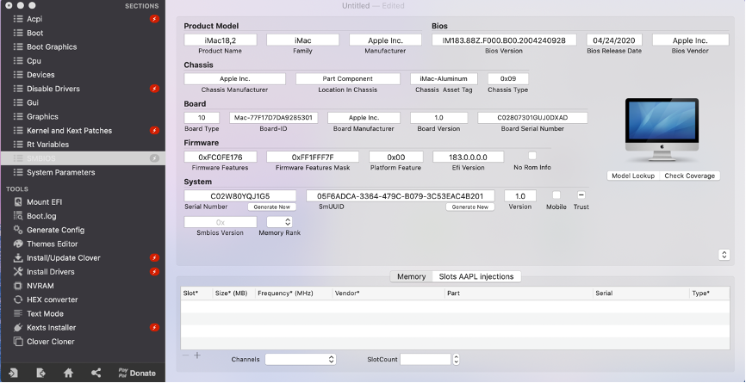Click the PayPal Donate button
The width and height of the screenshot is (746, 383).
tap(137, 373)
